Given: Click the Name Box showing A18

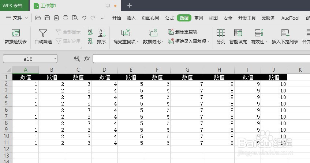Looking at the screenshot, I should pos(28,59).
